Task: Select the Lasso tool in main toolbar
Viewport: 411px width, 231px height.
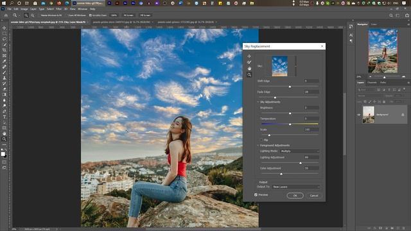Action: pos(4,39)
